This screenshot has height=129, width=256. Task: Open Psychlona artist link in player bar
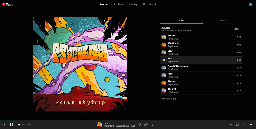point(109,126)
